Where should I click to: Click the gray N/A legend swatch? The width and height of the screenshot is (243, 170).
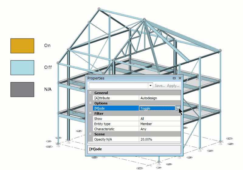pos(22,90)
